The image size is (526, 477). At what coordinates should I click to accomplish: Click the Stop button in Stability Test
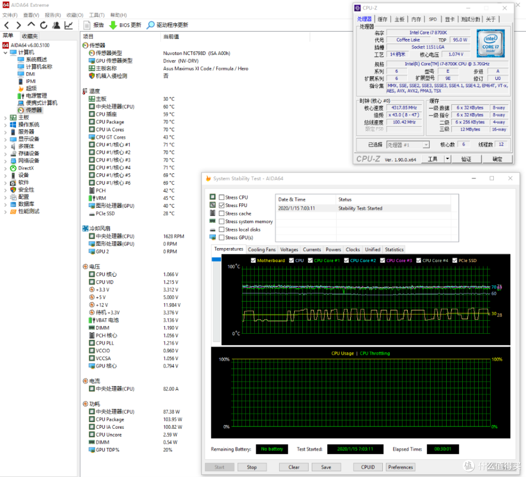252,467
